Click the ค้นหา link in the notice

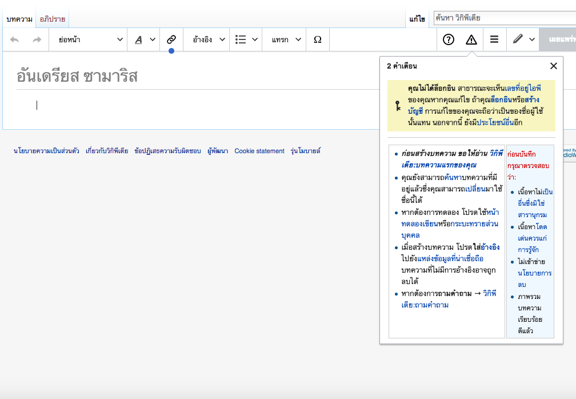[453, 177]
